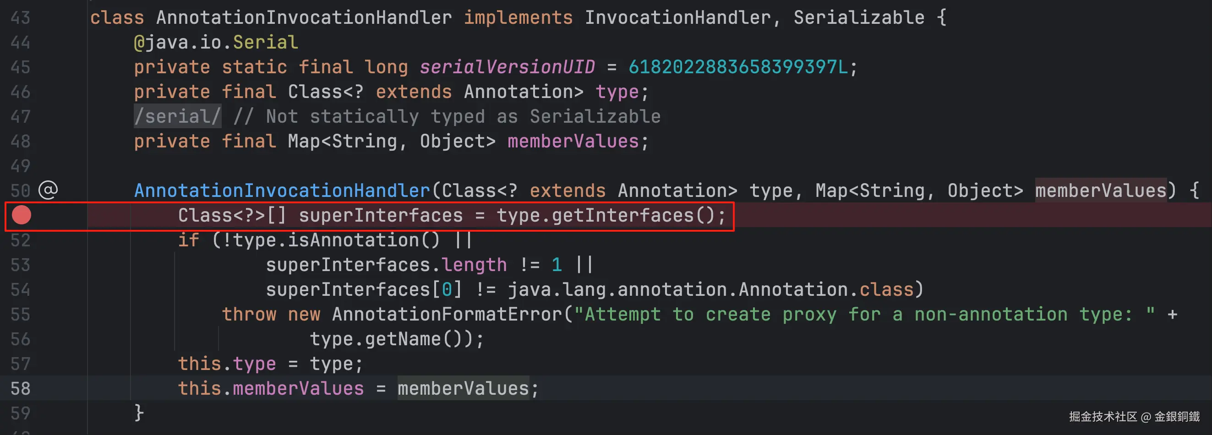Screen dimensions: 1212x435
Task: Click the isAnnotation() call on line 52
Action: pyautogui.click(x=364, y=240)
